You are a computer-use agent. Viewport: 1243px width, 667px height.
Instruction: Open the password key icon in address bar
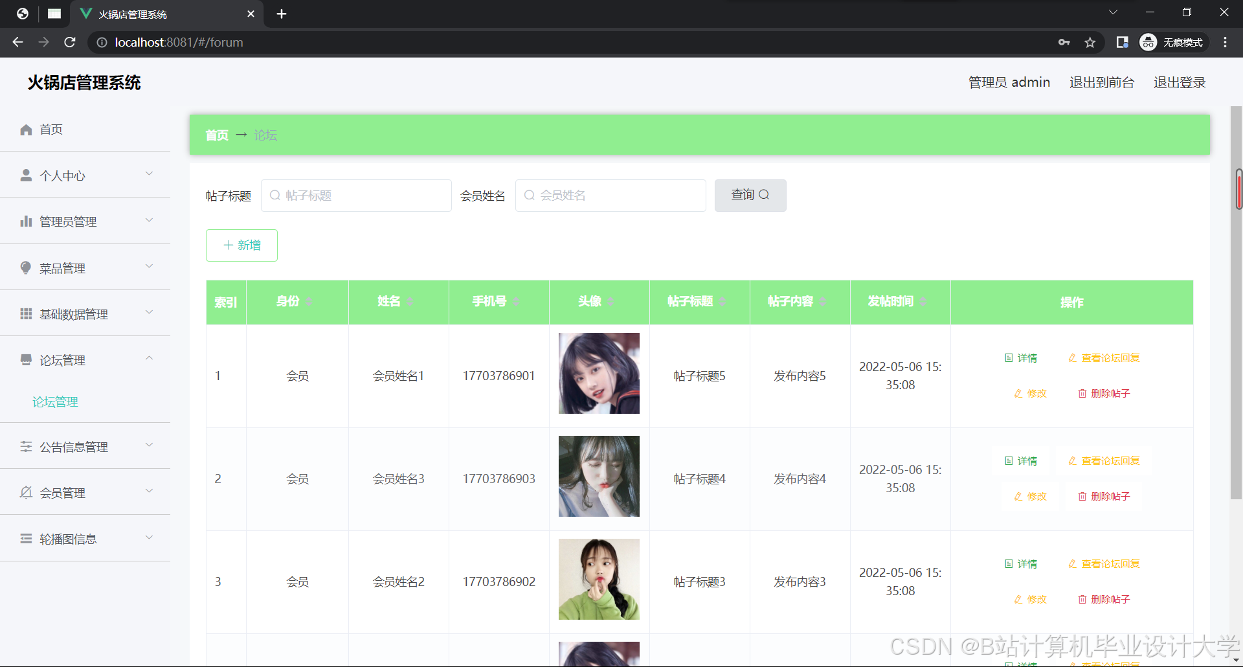[x=1064, y=42]
